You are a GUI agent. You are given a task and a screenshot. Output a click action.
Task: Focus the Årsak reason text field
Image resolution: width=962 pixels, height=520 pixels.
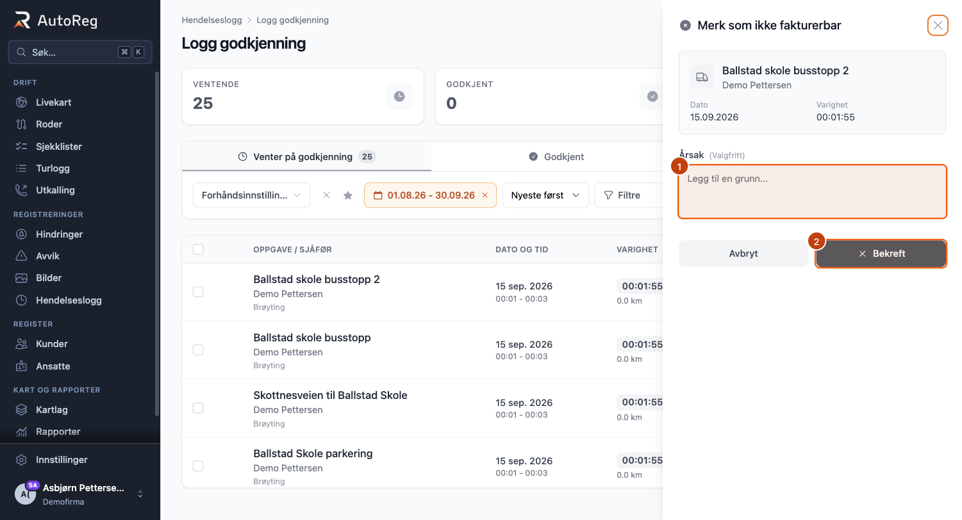click(x=812, y=192)
